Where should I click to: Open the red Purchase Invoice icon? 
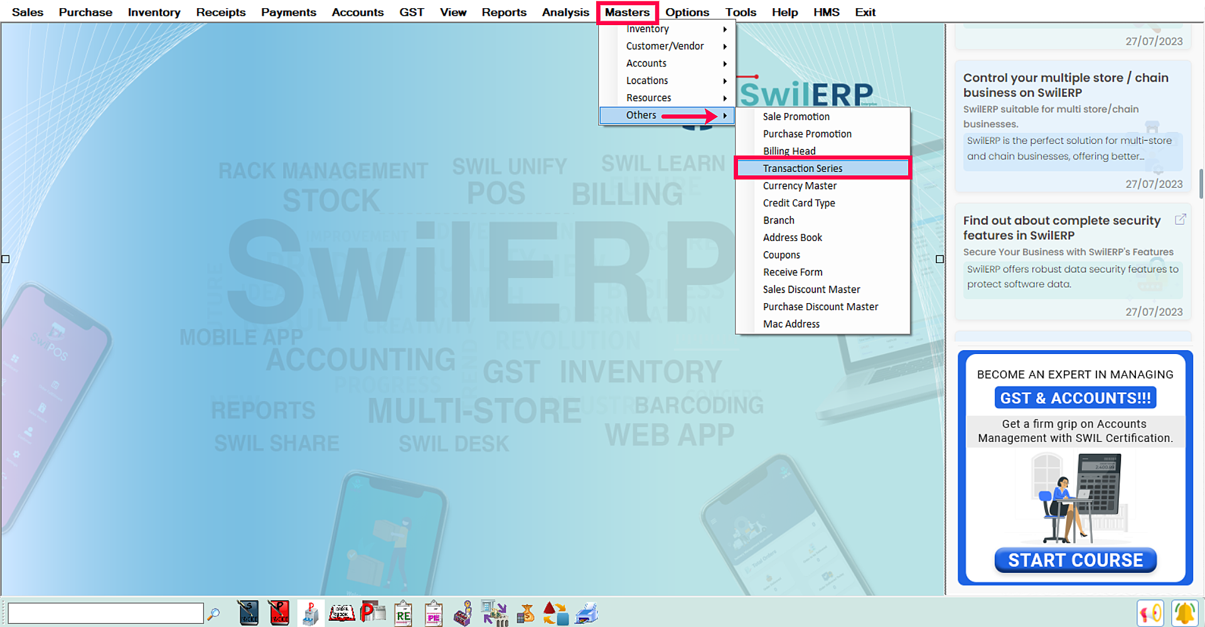pos(279,613)
